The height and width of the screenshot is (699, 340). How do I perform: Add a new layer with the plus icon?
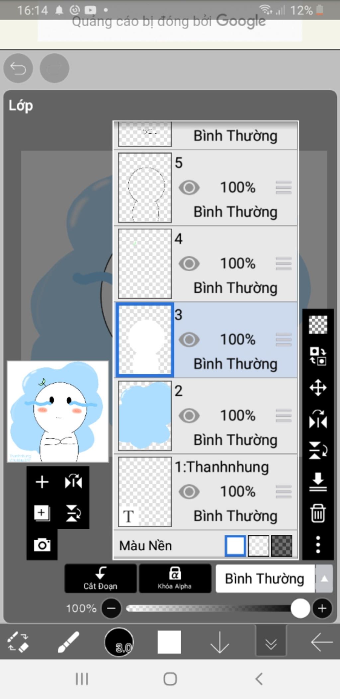[x=42, y=482]
